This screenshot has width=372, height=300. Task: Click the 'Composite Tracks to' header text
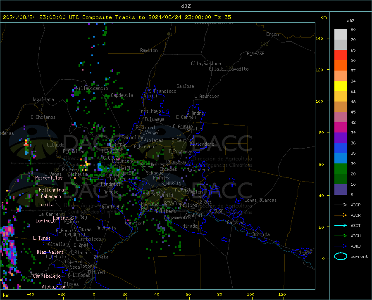pyautogui.click(x=113, y=17)
